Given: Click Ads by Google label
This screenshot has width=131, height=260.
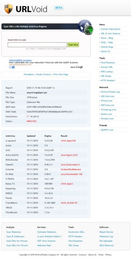Looking at the screenshot, I should [x=77, y=67].
